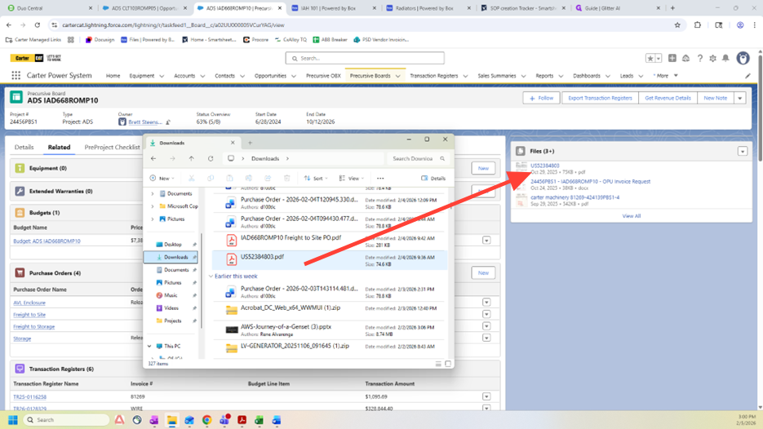Open the Salesforce App Launcher grid
Image resolution: width=763 pixels, height=429 pixels.
(16, 76)
